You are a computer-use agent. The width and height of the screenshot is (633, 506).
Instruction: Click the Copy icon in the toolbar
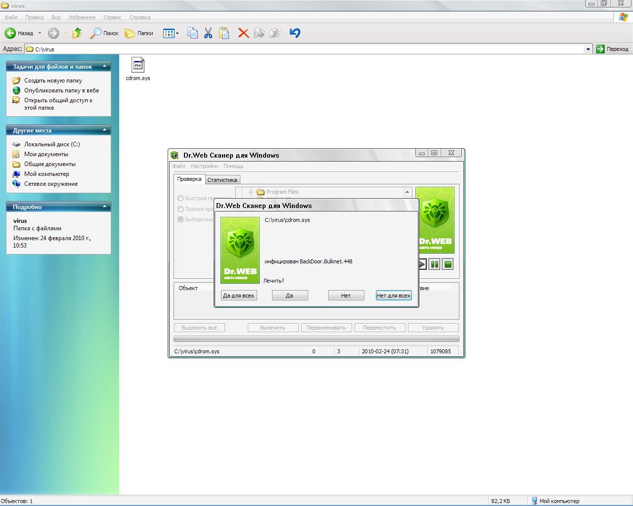click(192, 33)
